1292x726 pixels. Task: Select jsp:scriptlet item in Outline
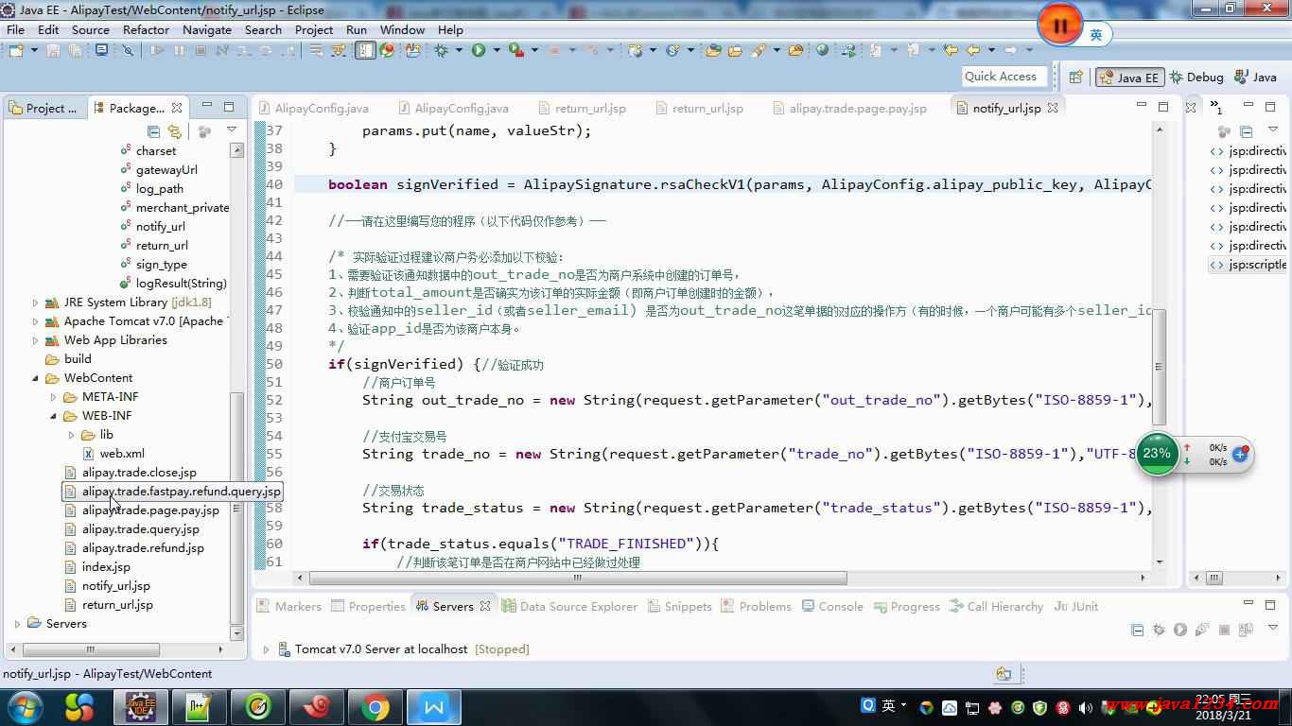[x=1248, y=265]
